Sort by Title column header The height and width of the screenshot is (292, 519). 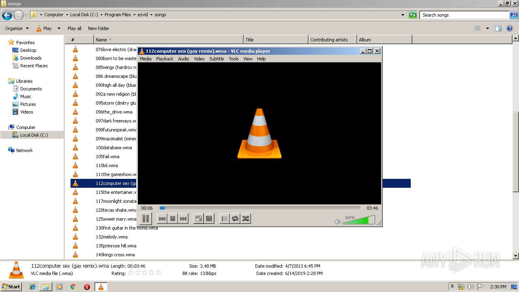[276, 40]
